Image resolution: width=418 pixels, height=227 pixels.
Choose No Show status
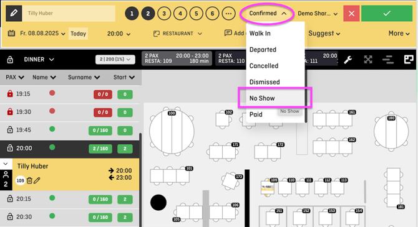[x=275, y=98]
